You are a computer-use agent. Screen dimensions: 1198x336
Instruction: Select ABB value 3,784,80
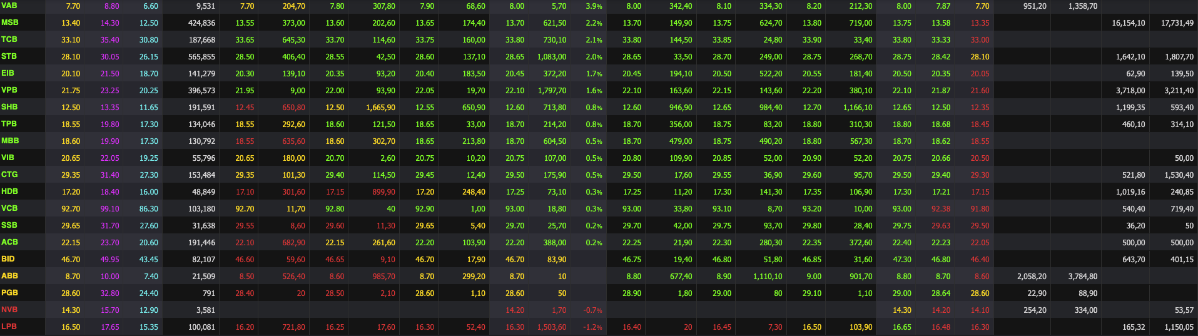point(1083,277)
